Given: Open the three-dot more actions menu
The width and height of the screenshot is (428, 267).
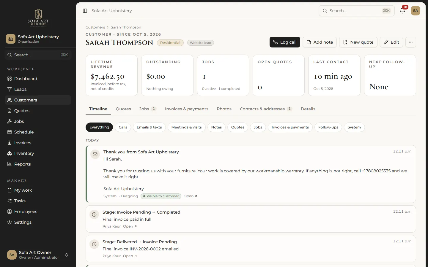Looking at the screenshot, I should [x=411, y=42].
